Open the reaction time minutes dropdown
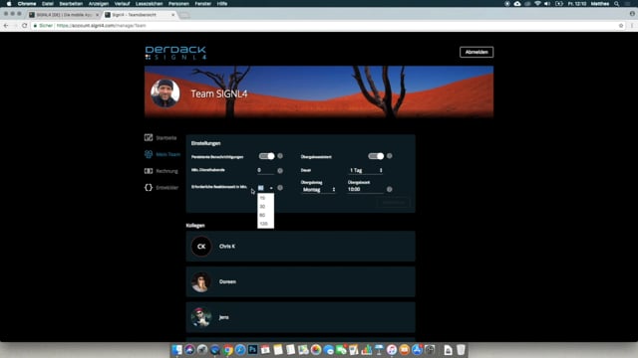 [x=265, y=188]
